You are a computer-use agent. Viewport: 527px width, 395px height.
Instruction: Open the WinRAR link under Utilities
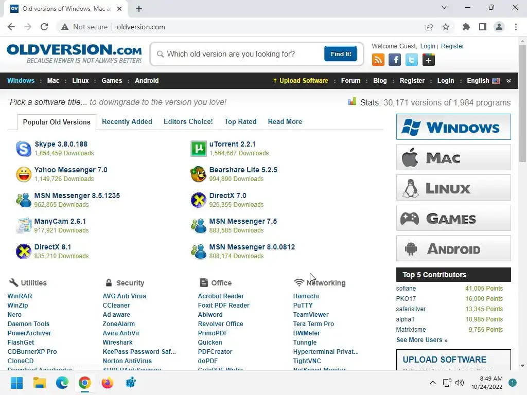(x=20, y=296)
